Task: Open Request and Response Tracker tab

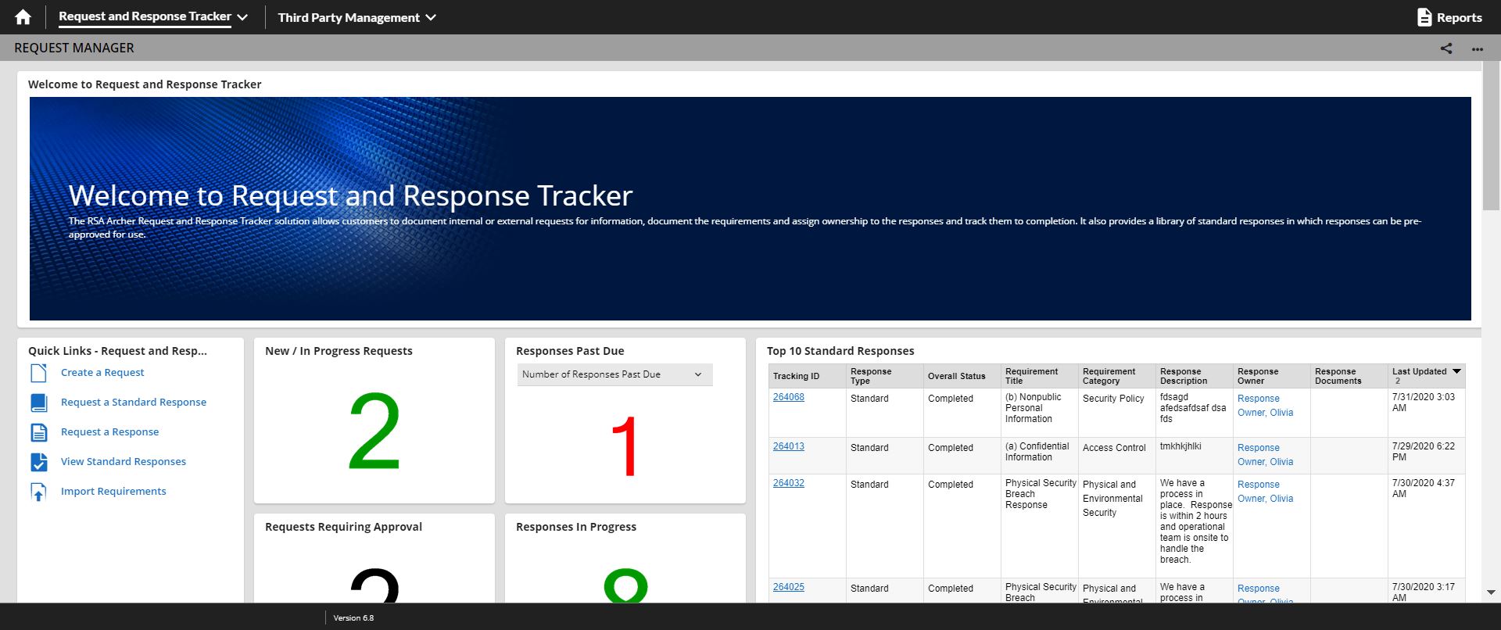Action: click(x=145, y=16)
